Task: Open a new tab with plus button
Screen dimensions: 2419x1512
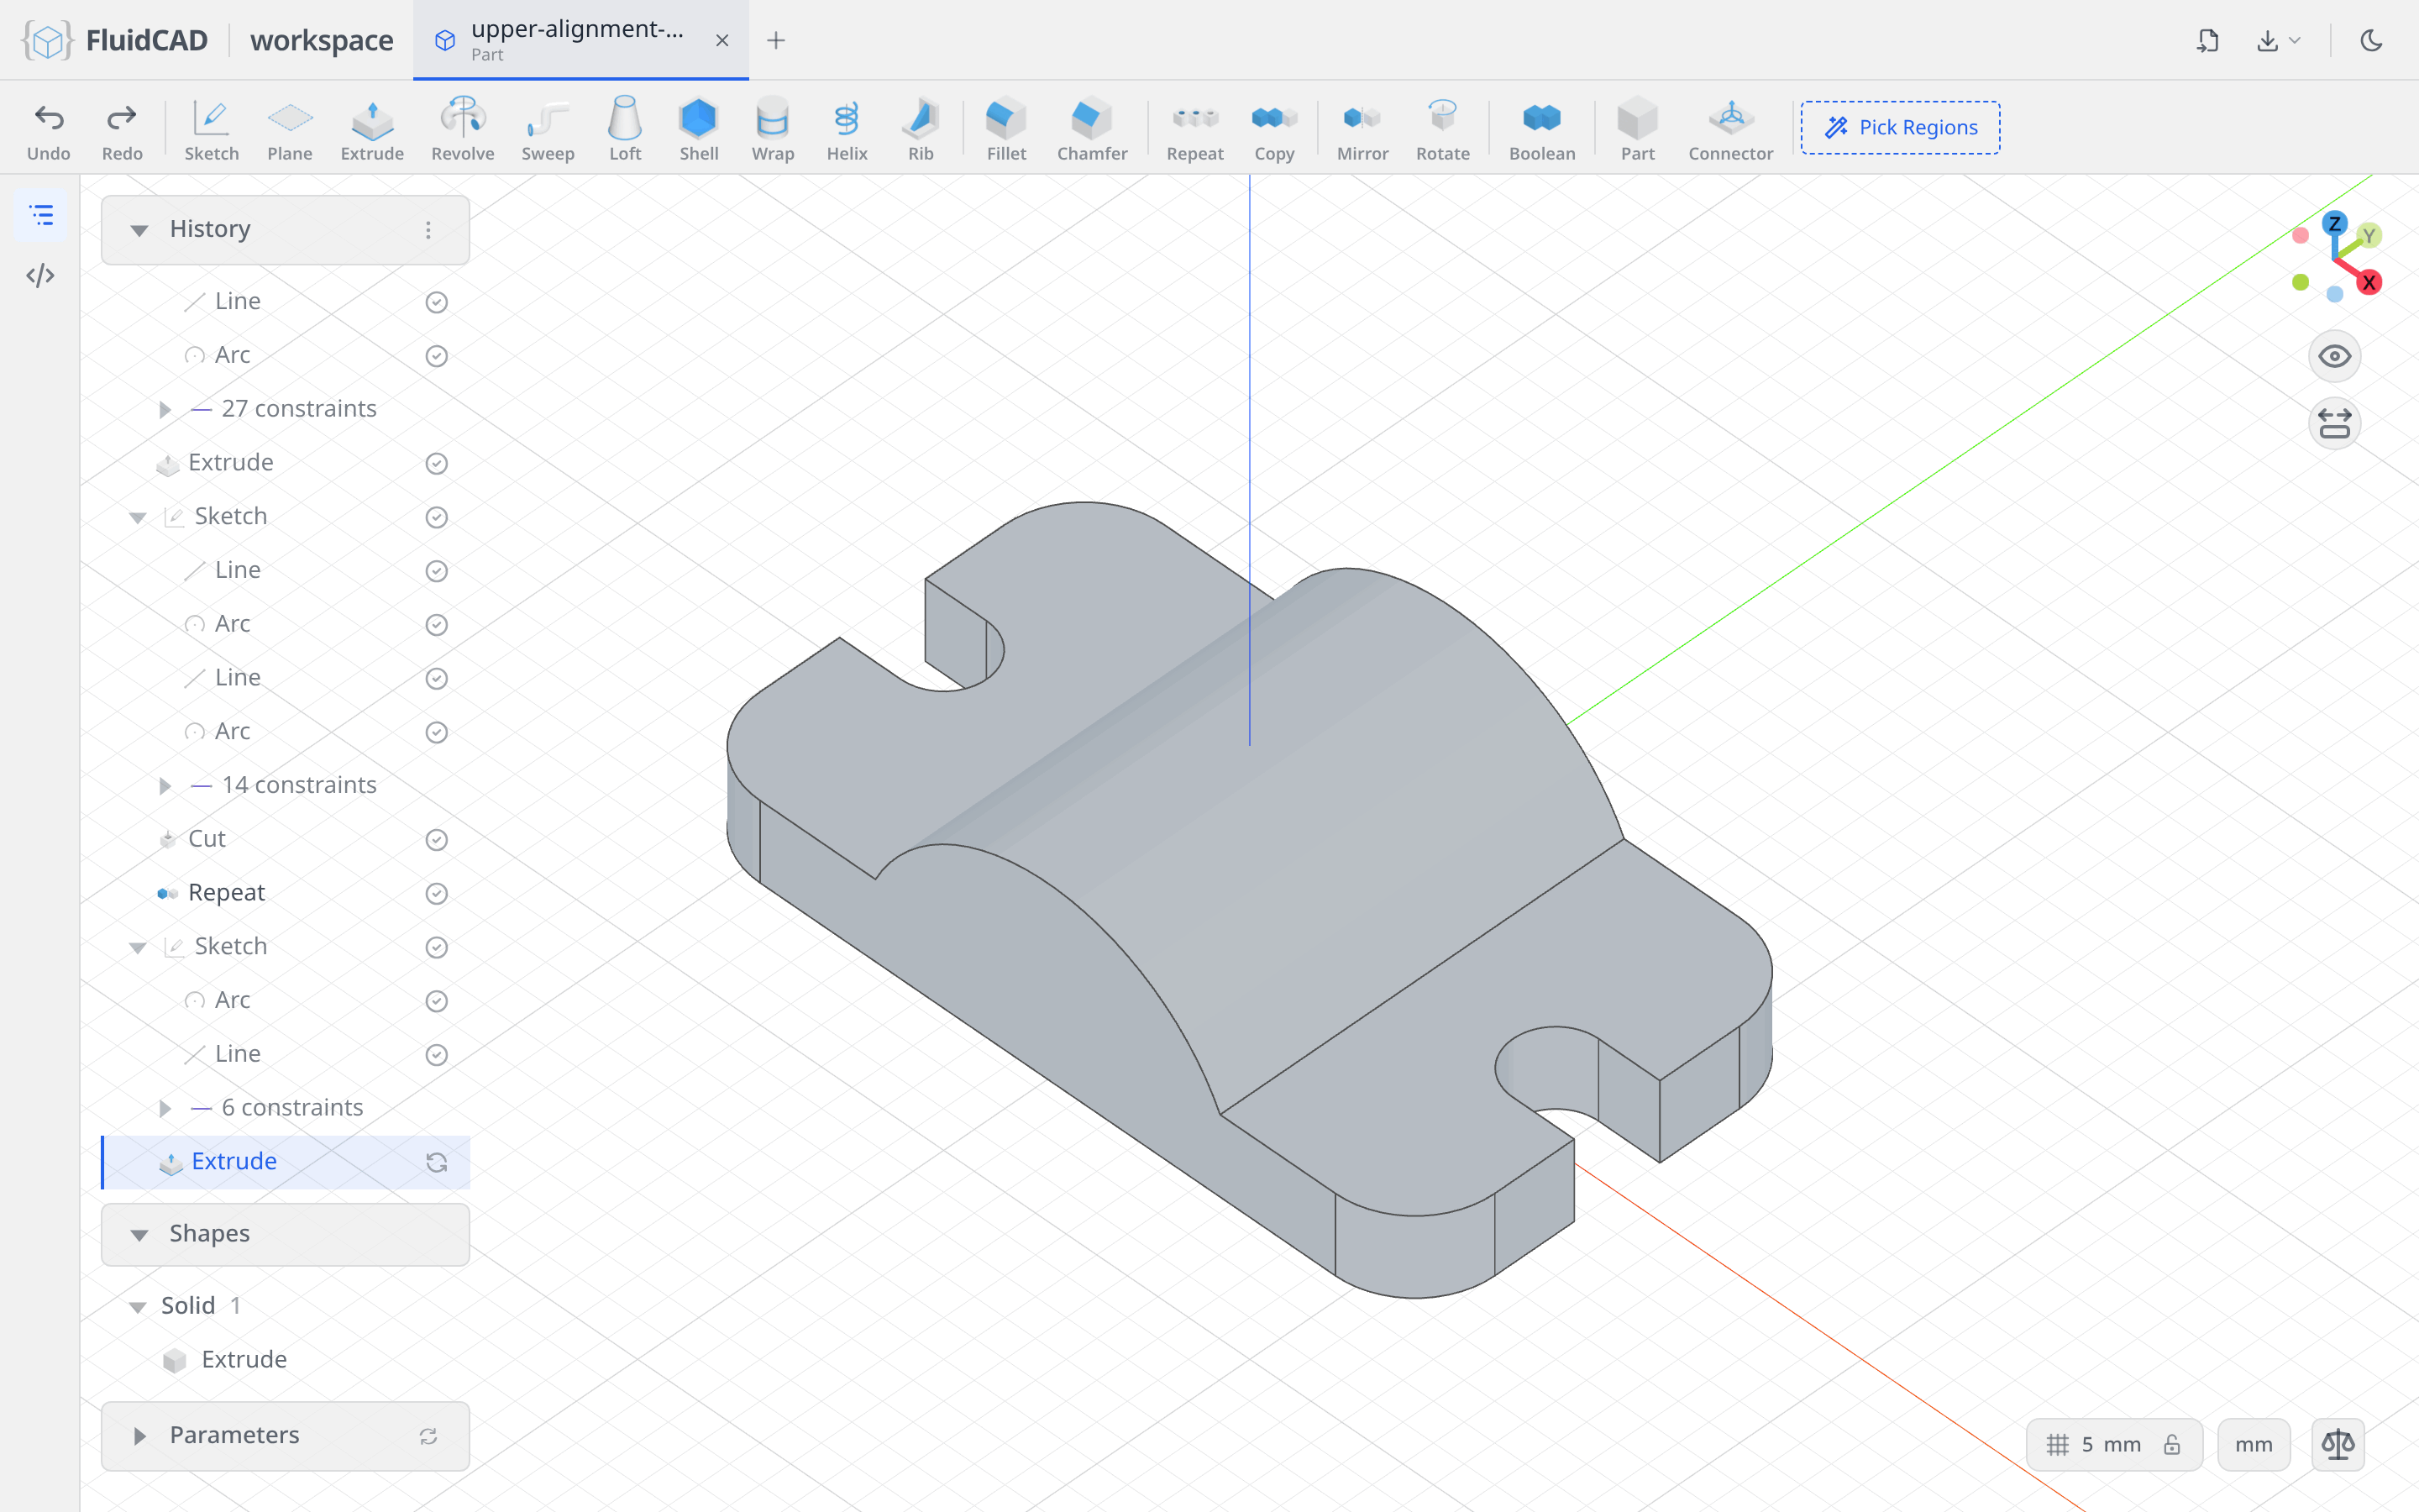Action: click(x=776, y=40)
